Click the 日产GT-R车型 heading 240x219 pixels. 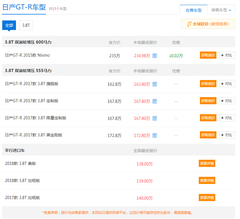(24, 7)
